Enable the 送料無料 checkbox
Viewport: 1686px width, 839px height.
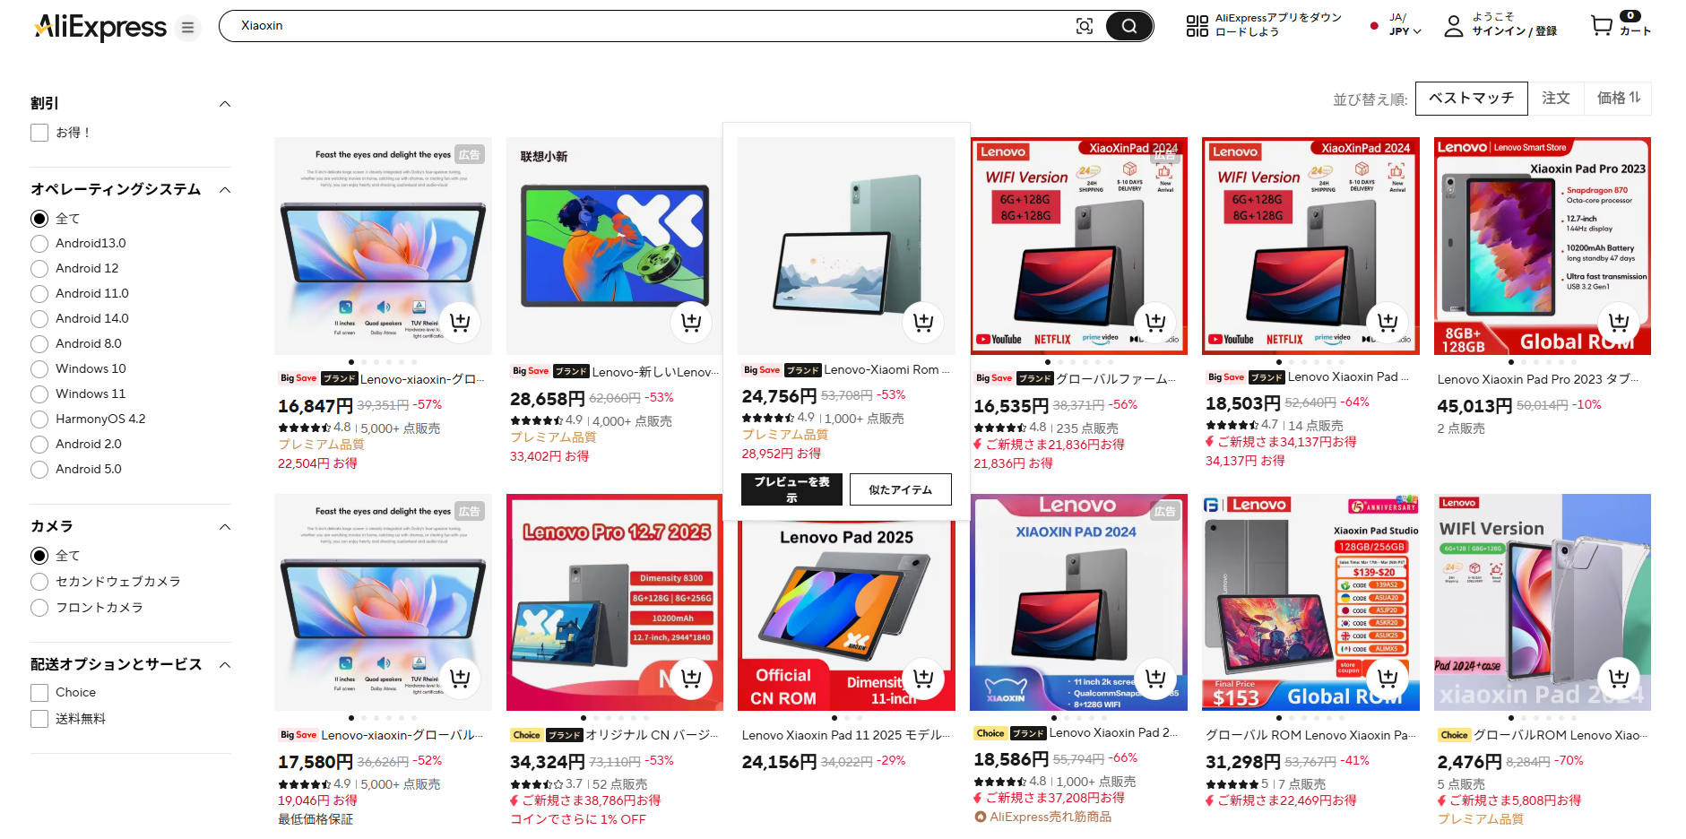(68, 719)
